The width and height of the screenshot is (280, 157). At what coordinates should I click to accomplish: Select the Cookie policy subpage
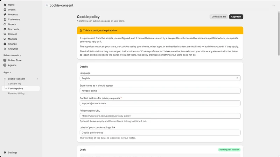pos(21,89)
